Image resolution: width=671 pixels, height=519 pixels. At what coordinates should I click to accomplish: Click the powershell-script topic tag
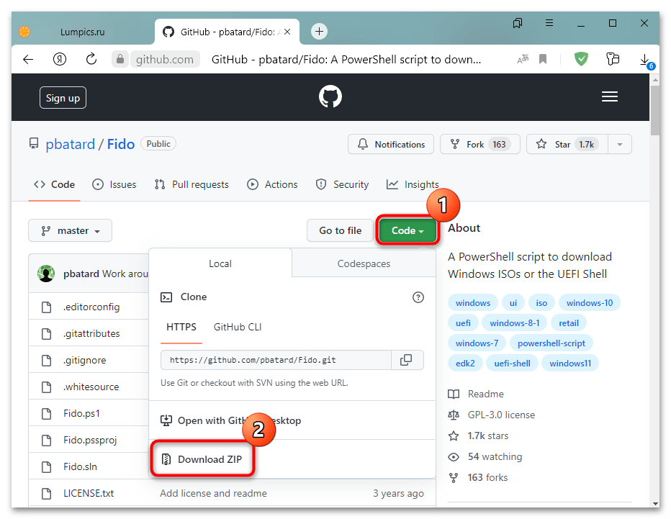(x=551, y=343)
